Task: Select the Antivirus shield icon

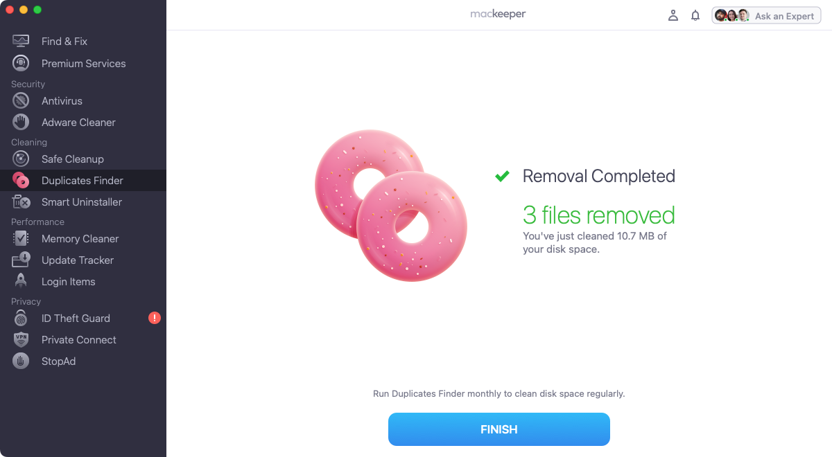Action: 21,100
